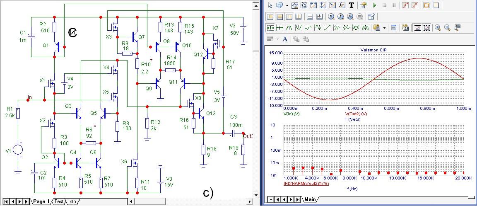The width and height of the screenshot is (477, 206).
Task: Select the arrow pointer Select mode tool
Action: pyautogui.click(x=270, y=5)
